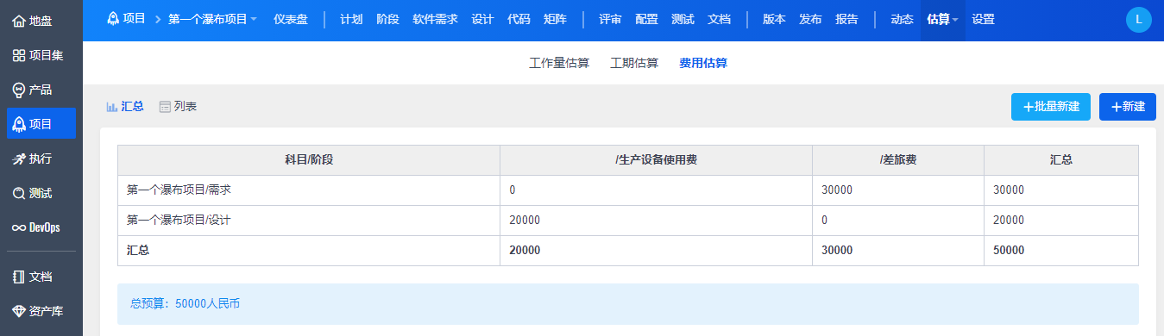Click the DevOps infinity icon

(19, 227)
